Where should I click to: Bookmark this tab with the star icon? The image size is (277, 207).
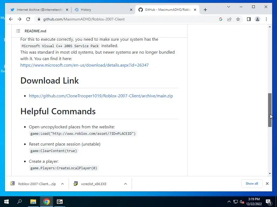238,19
